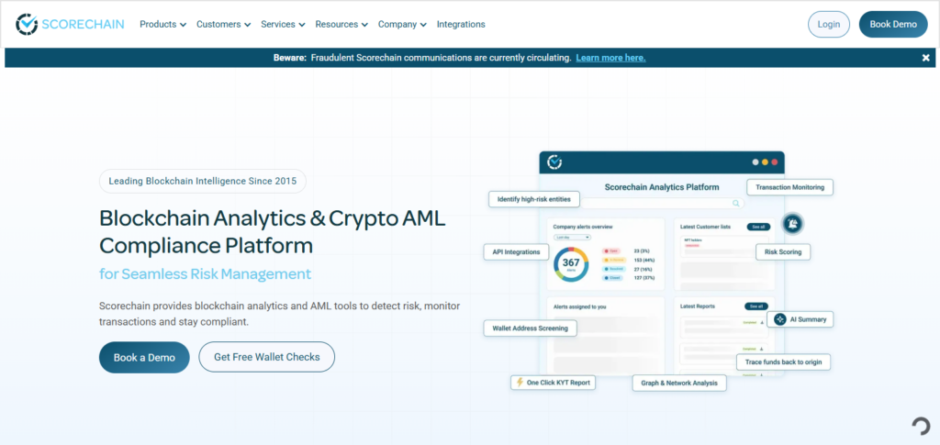
Task: Click the 'One Click KYT Report' label
Action: [554, 382]
